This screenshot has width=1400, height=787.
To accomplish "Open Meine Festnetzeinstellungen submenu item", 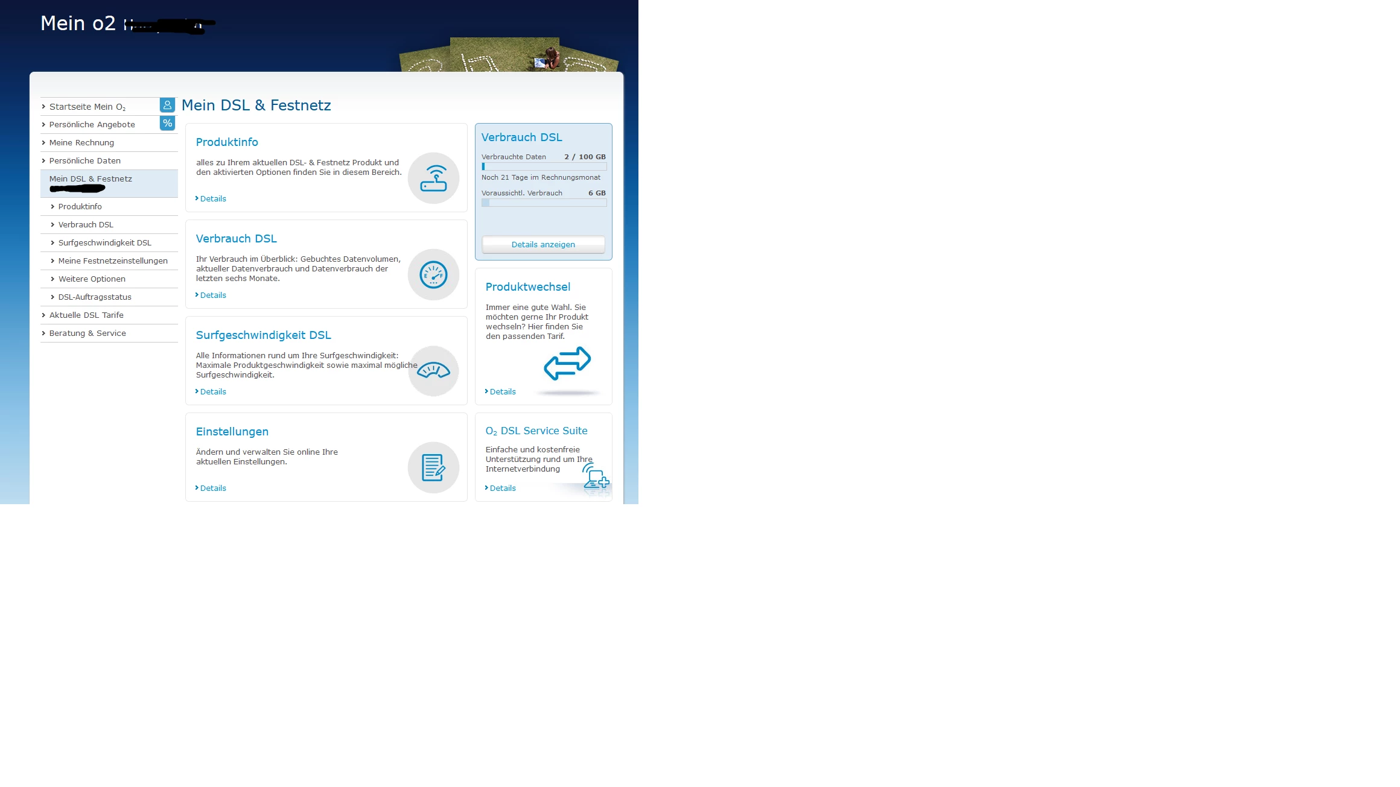I will click(x=113, y=261).
